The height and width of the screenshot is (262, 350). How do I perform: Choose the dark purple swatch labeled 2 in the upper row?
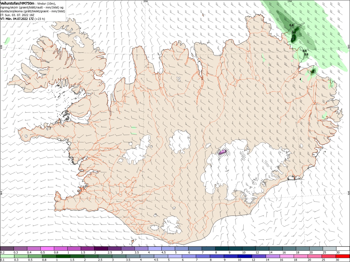[101, 249]
